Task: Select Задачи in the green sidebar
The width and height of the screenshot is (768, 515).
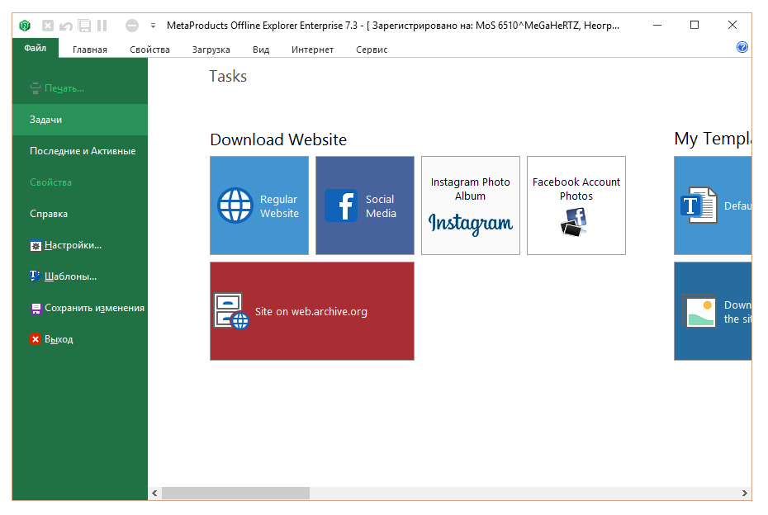Action: pyautogui.click(x=80, y=120)
